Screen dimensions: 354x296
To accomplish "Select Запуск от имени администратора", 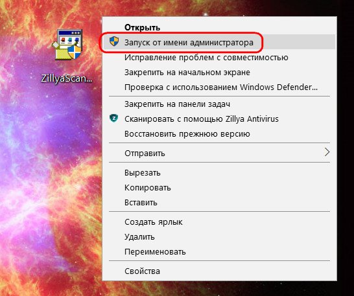I will (219, 42).
